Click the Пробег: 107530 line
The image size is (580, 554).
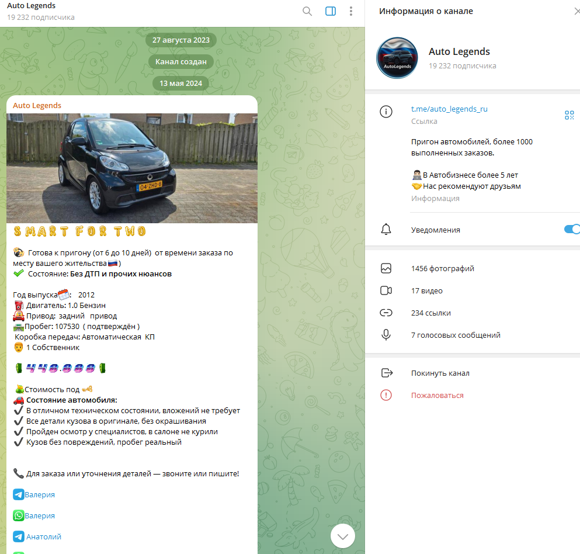coord(77,327)
